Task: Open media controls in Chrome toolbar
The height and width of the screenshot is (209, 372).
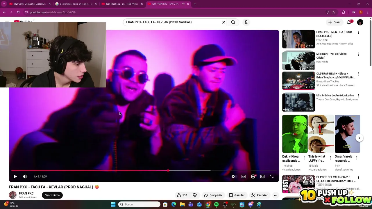Action: pos(354,12)
